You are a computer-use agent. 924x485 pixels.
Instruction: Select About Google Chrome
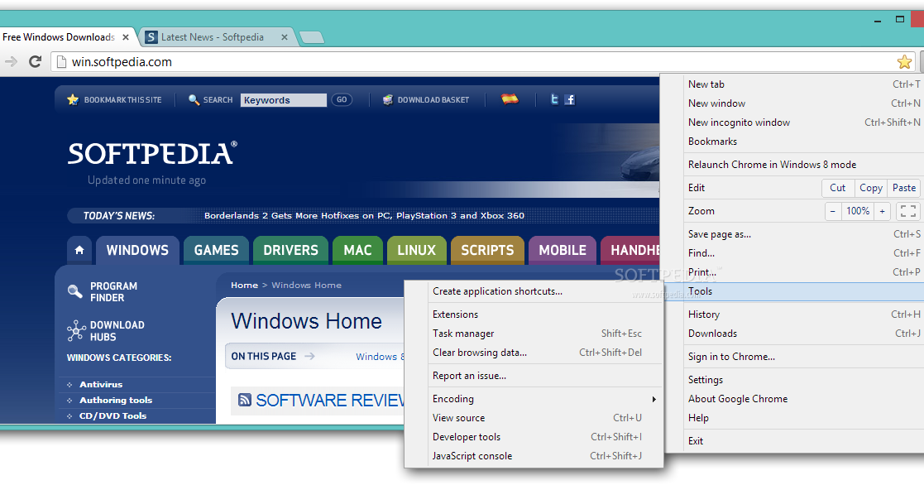click(x=794, y=399)
